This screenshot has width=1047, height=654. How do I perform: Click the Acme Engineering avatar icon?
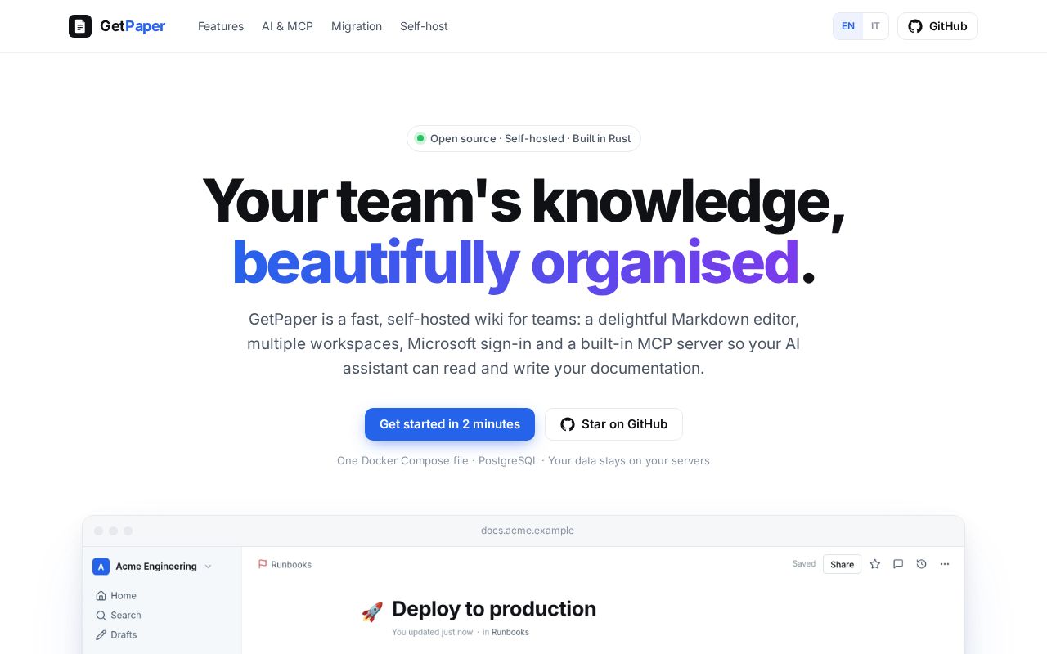[x=101, y=567]
